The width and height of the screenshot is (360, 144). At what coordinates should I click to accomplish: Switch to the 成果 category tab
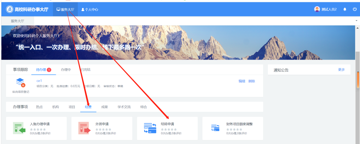[105, 107]
